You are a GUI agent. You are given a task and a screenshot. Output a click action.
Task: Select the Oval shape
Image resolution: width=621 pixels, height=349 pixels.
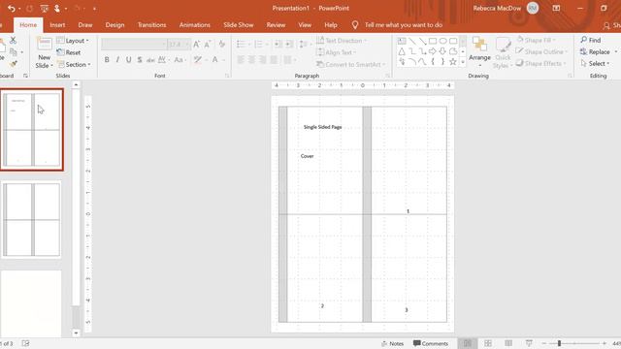(x=442, y=41)
